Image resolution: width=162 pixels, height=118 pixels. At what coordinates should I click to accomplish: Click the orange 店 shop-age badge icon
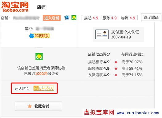[36, 88]
